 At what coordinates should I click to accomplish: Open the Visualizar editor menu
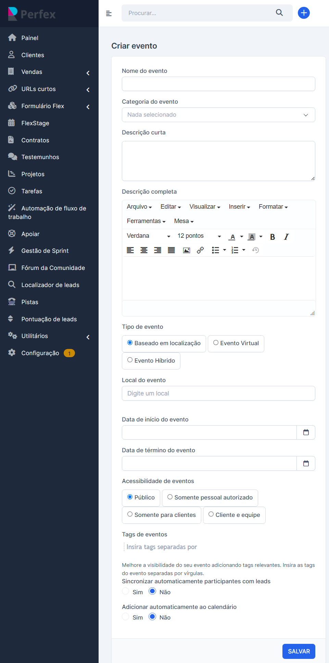[205, 207]
